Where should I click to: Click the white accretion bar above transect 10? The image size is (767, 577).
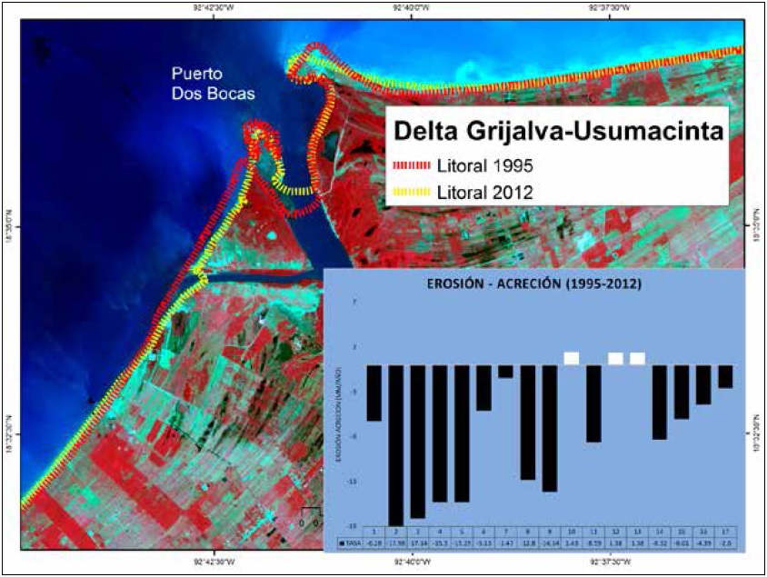571,355
